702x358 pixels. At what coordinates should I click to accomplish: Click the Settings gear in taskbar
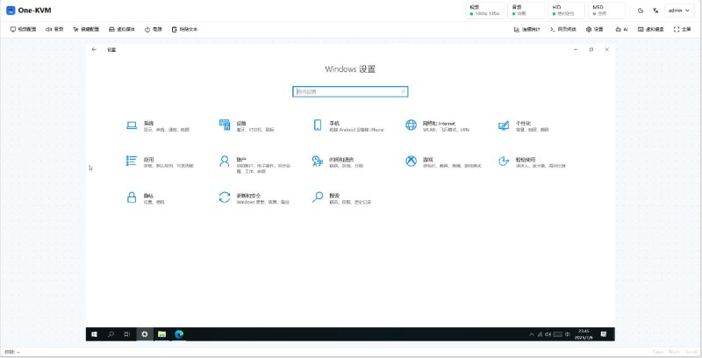pyautogui.click(x=145, y=334)
